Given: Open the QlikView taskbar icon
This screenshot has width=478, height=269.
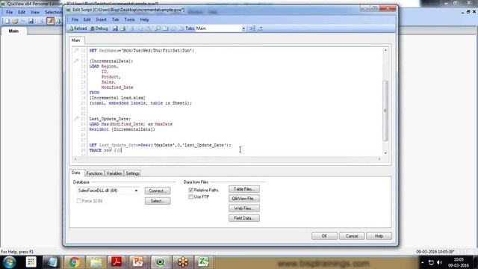Looking at the screenshot, I should pyautogui.click(x=160, y=262).
